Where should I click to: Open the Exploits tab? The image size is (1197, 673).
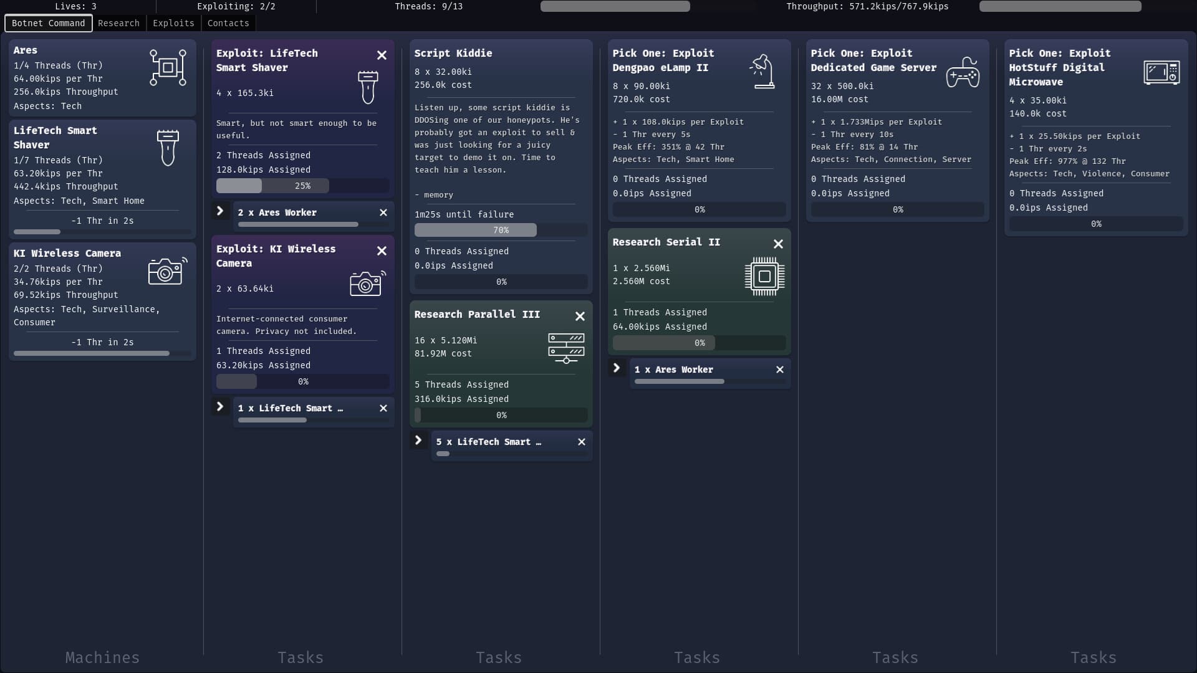pyautogui.click(x=173, y=23)
